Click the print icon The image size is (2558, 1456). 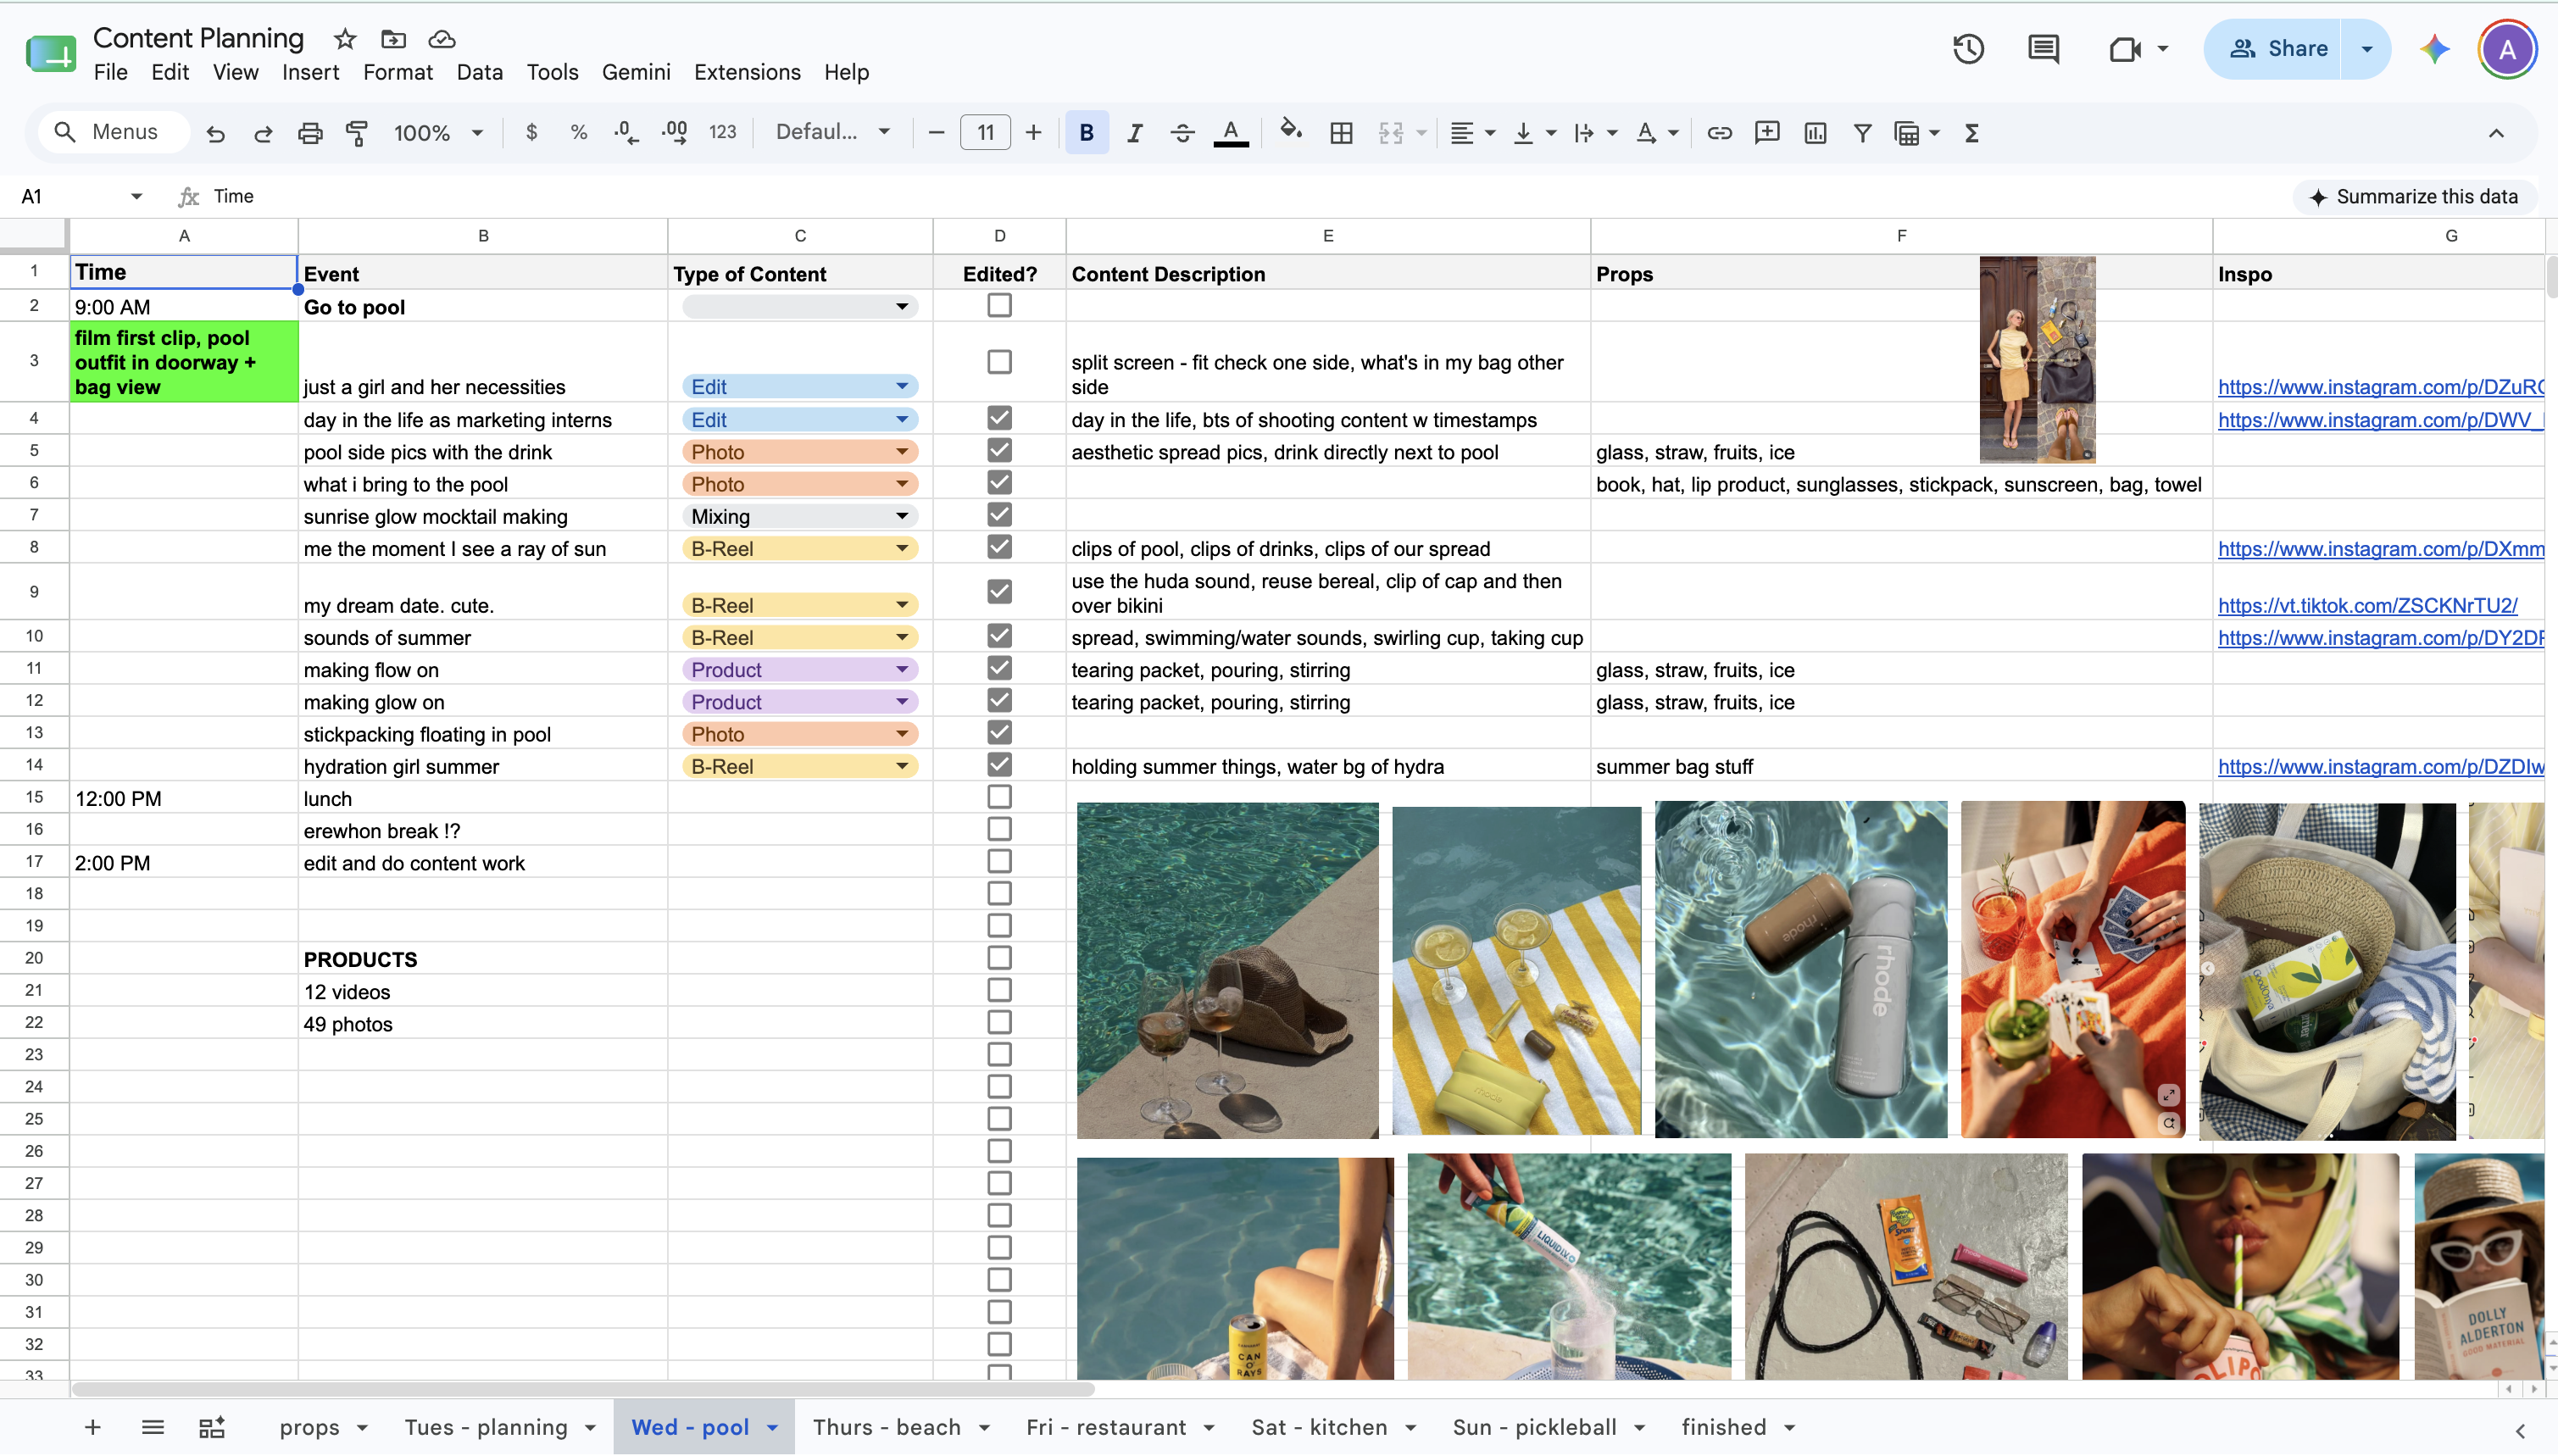310,133
